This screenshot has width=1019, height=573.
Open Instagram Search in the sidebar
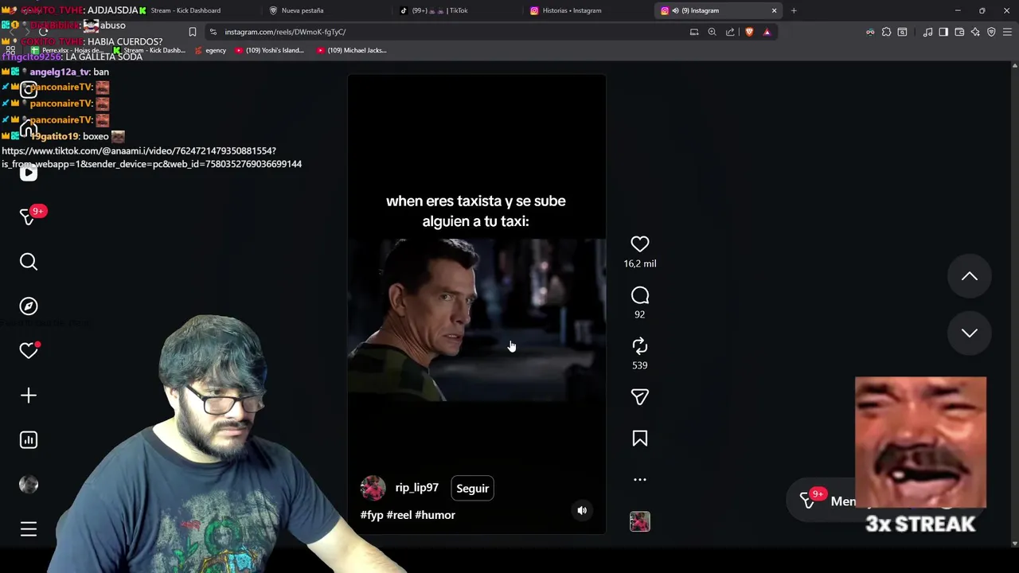(x=29, y=262)
